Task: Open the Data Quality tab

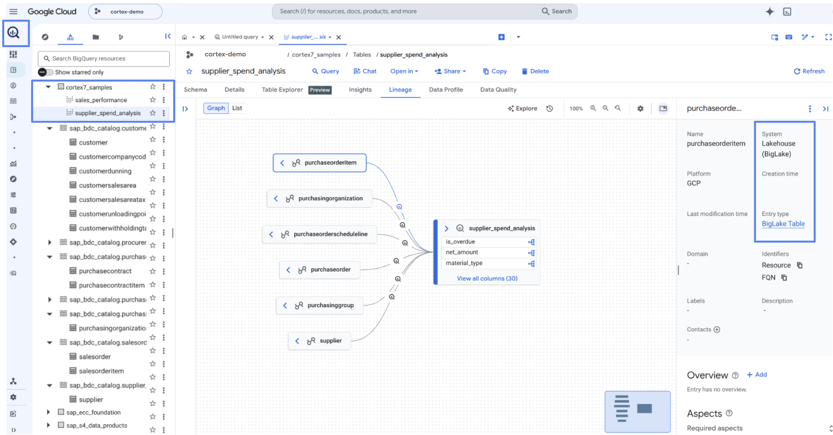Action: pos(498,90)
